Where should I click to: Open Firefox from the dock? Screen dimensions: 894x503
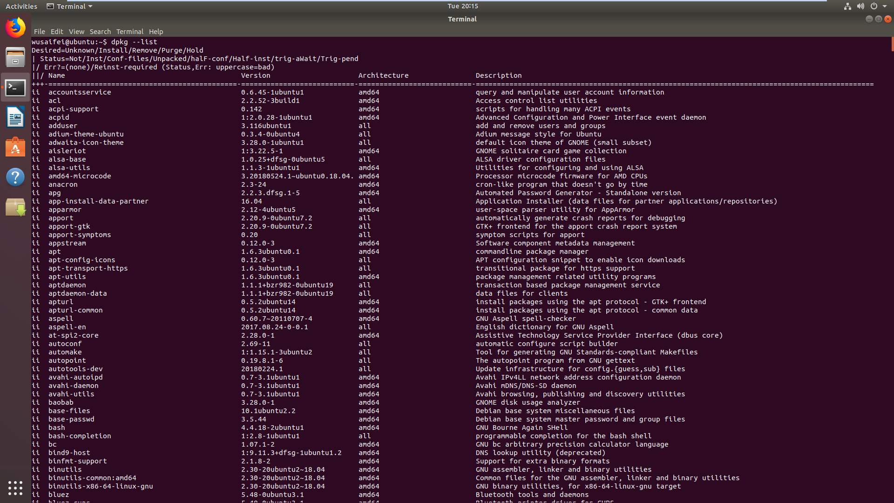[x=15, y=27]
